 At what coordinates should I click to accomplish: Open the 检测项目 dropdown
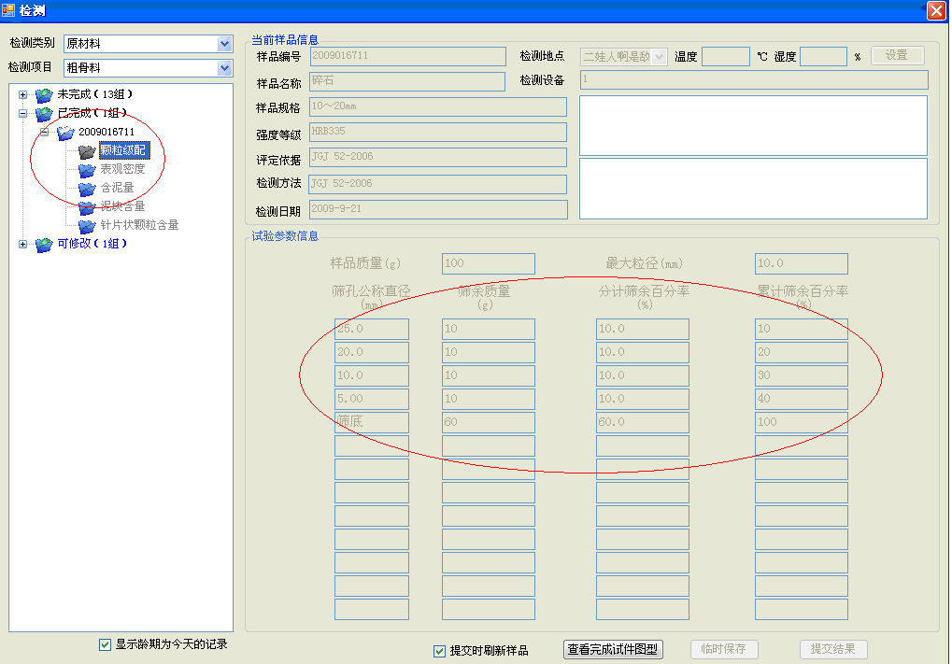(224, 68)
